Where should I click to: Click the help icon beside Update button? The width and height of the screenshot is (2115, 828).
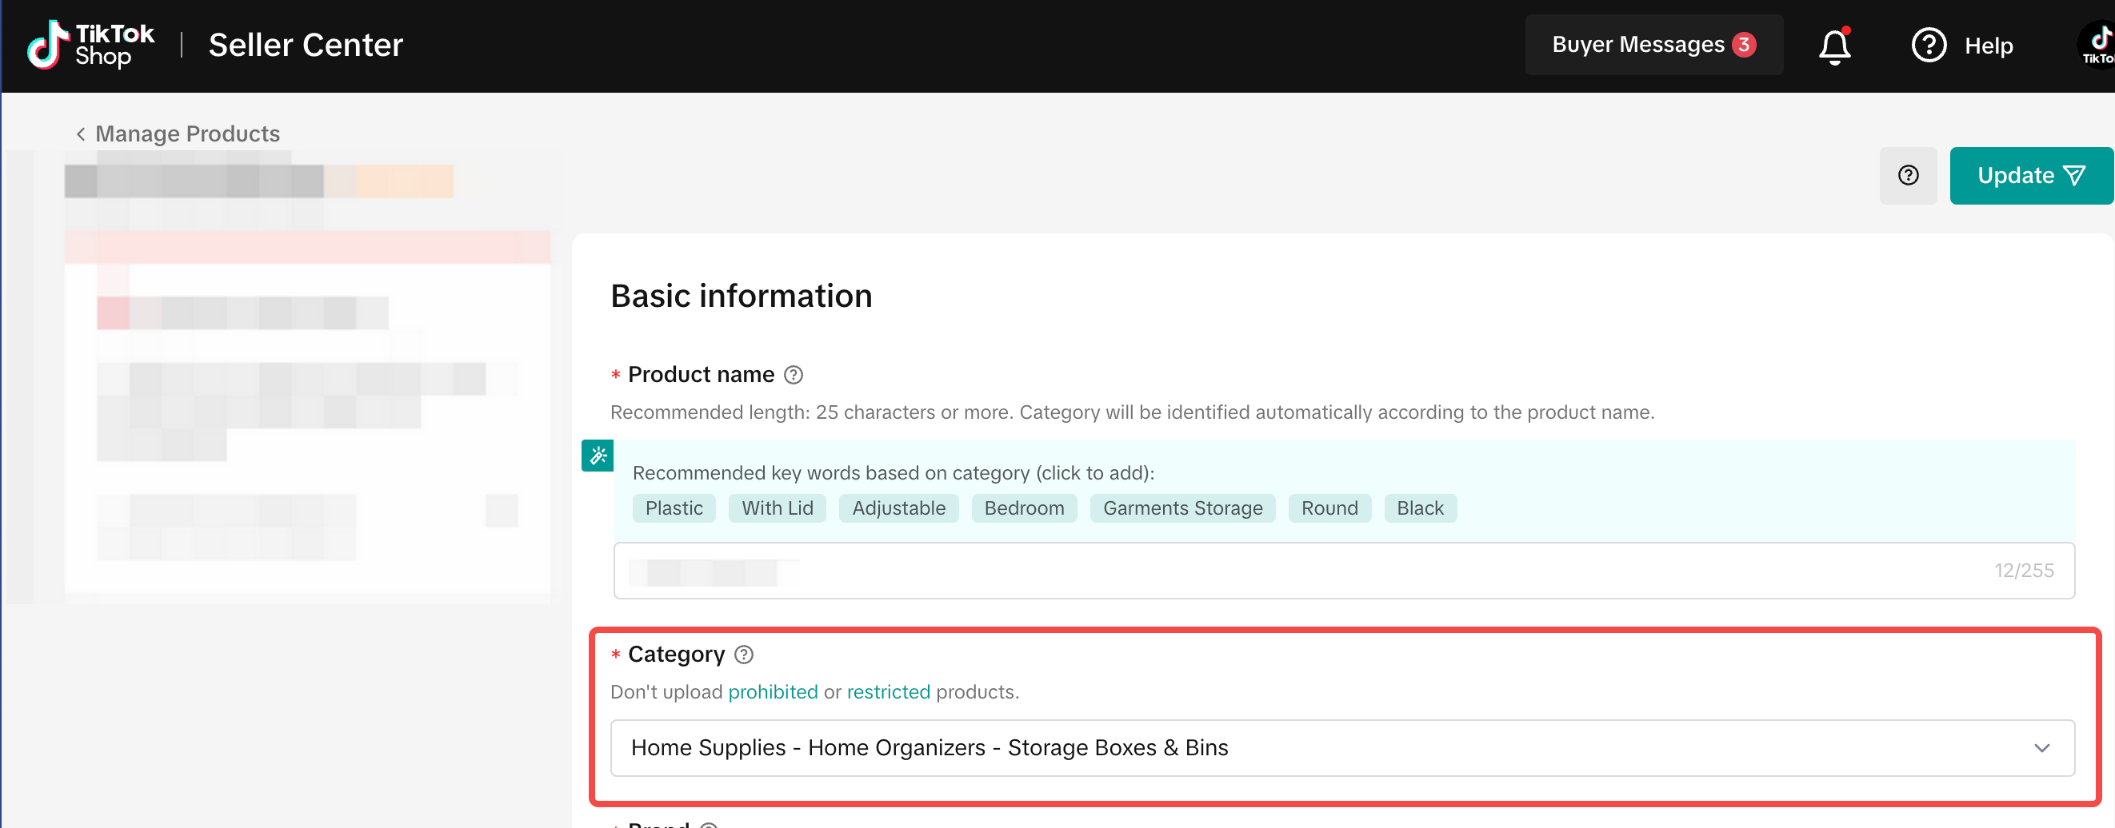coord(1907,176)
